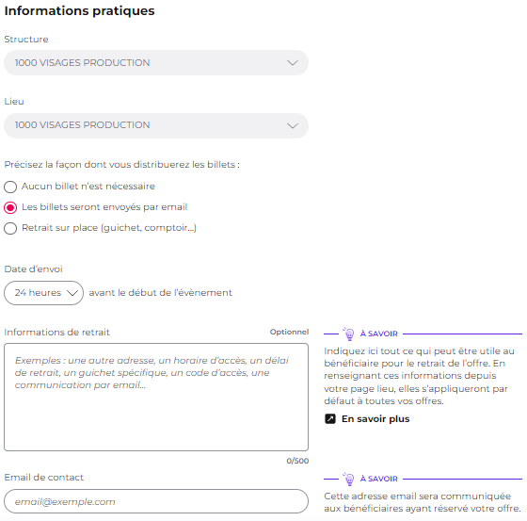Open the 'En savoir plus' link

[x=375, y=418]
